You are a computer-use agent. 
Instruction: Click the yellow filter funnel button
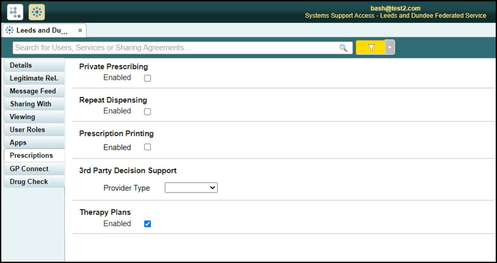(371, 48)
